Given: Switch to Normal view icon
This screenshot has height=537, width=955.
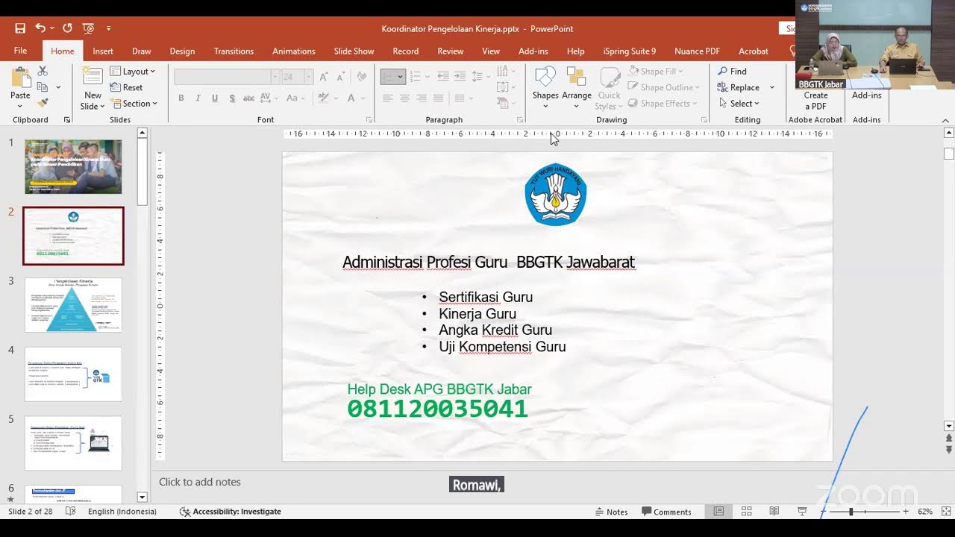Looking at the screenshot, I should tap(718, 512).
